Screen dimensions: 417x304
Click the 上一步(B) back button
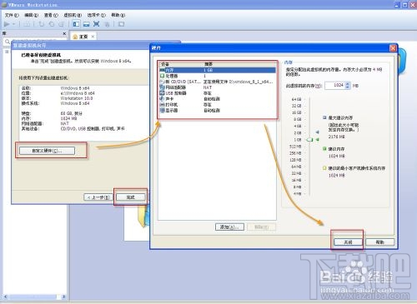coord(98,197)
